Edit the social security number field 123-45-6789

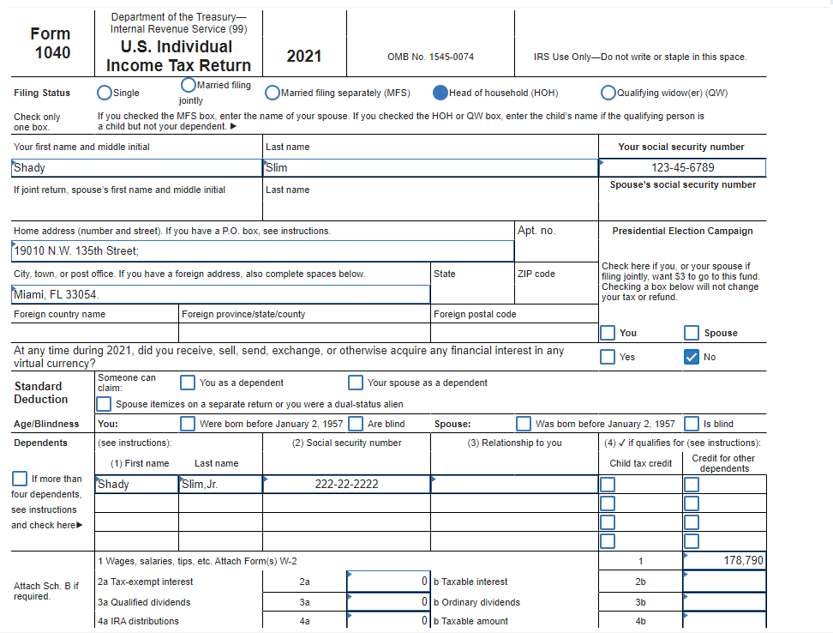[682, 168]
